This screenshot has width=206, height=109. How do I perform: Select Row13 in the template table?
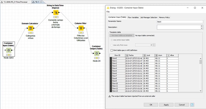pos(117,91)
